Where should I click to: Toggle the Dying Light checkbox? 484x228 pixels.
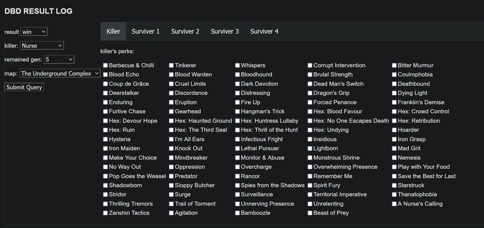[394, 93]
